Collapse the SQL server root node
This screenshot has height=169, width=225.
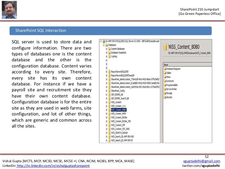point(101,41)
